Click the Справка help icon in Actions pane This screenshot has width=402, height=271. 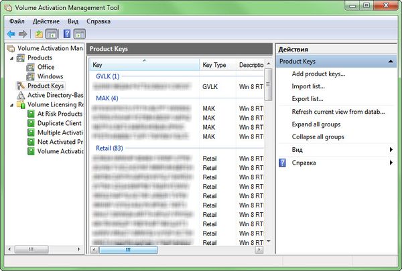click(x=282, y=163)
